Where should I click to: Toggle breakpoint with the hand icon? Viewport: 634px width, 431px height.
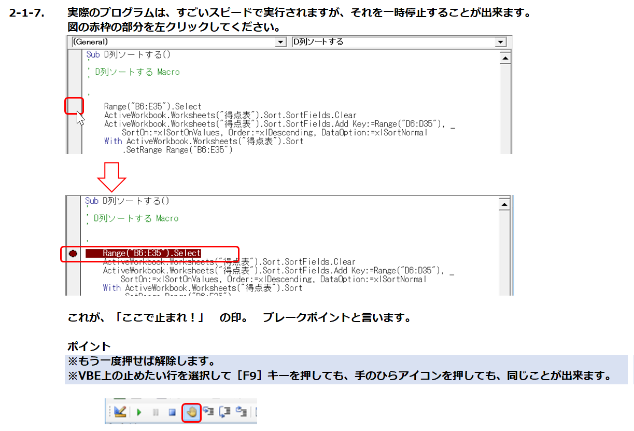(x=191, y=412)
